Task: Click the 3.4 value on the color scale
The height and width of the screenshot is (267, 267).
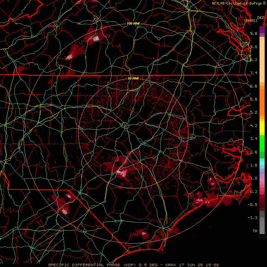Action: point(254,139)
